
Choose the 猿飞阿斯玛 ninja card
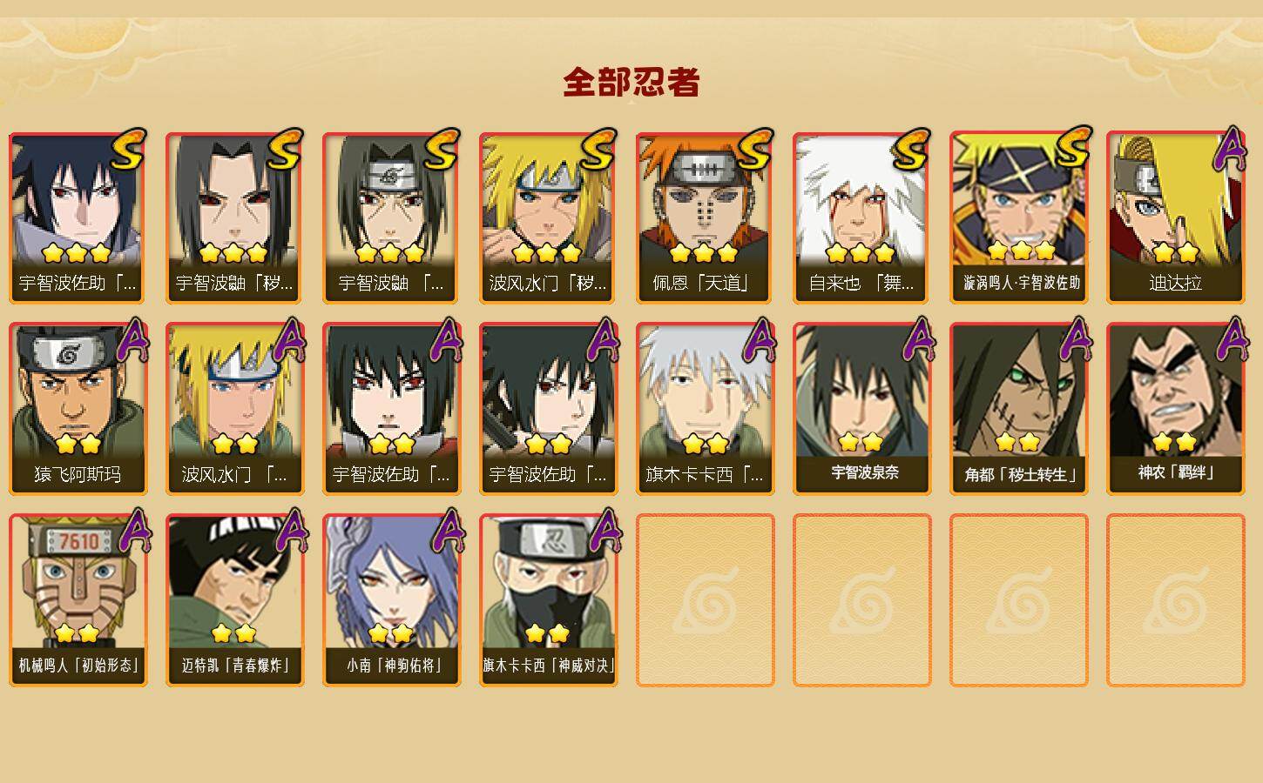pyautogui.click(x=78, y=409)
